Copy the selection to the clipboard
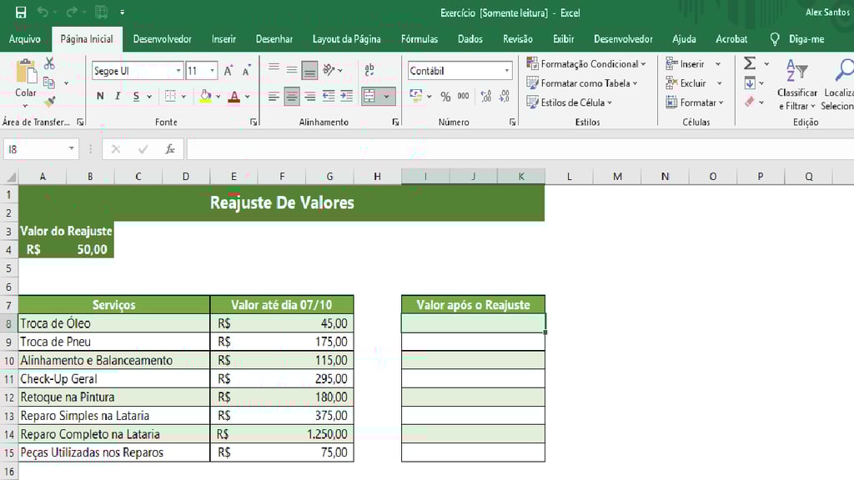The width and height of the screenshot is (854, 480). tap(49, 82)
